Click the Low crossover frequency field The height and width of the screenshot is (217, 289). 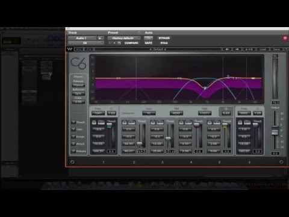(149, 113)
